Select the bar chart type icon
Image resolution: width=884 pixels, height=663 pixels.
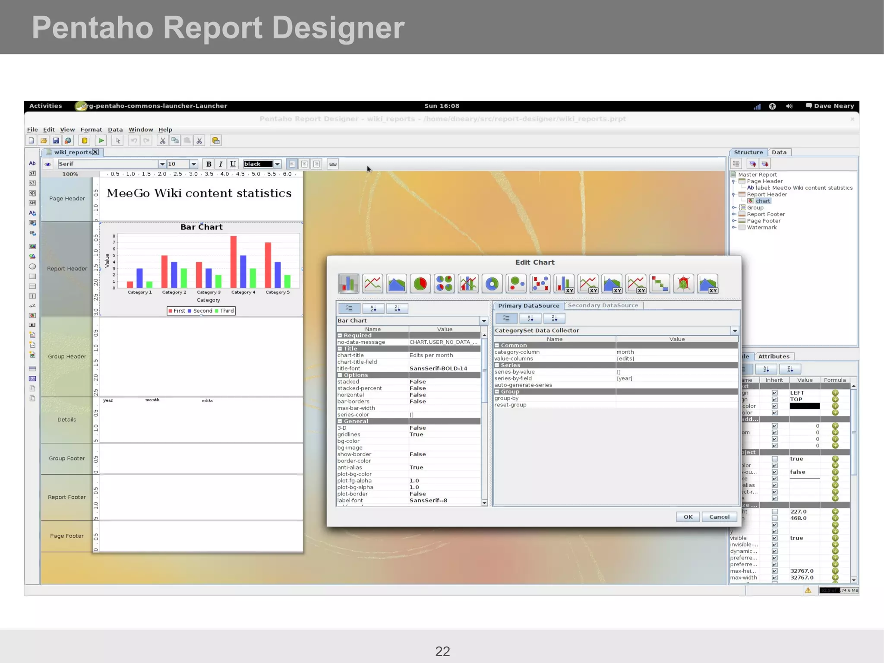pos(348,284)
